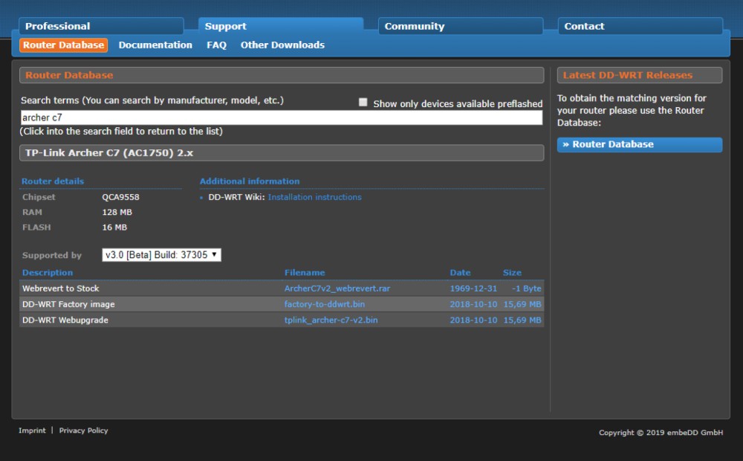This screenshot has height=461, width=743.
Task: Click the Router details heading
Action: [53, 181]
